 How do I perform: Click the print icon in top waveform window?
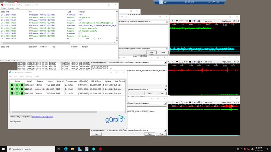coord(198,21)
